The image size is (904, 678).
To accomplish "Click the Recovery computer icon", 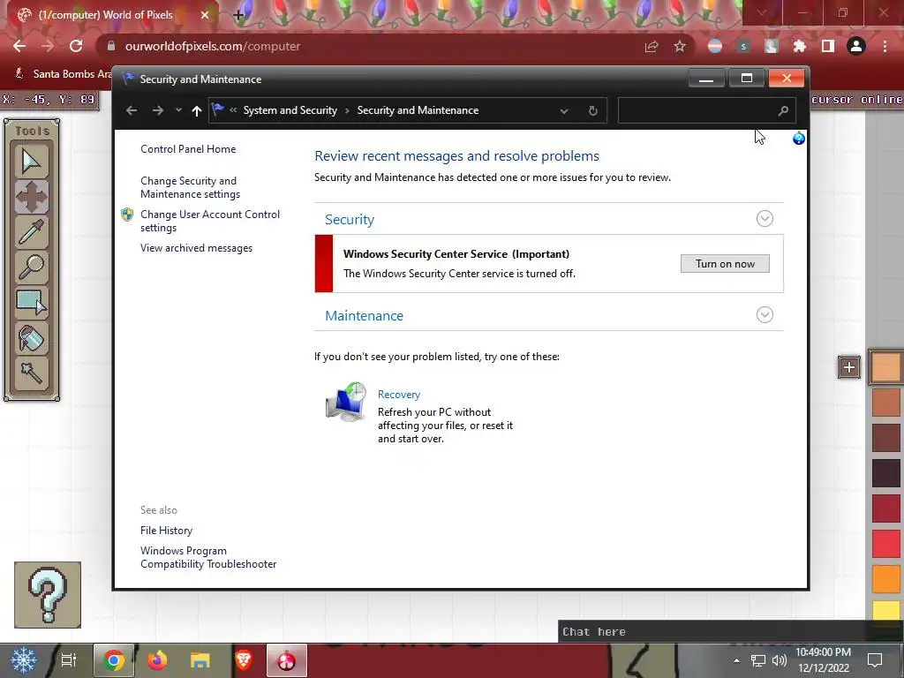I will pyautogui.click(x=346, y=402).
